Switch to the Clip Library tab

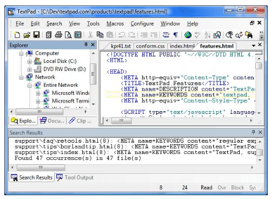click(80, 121)
